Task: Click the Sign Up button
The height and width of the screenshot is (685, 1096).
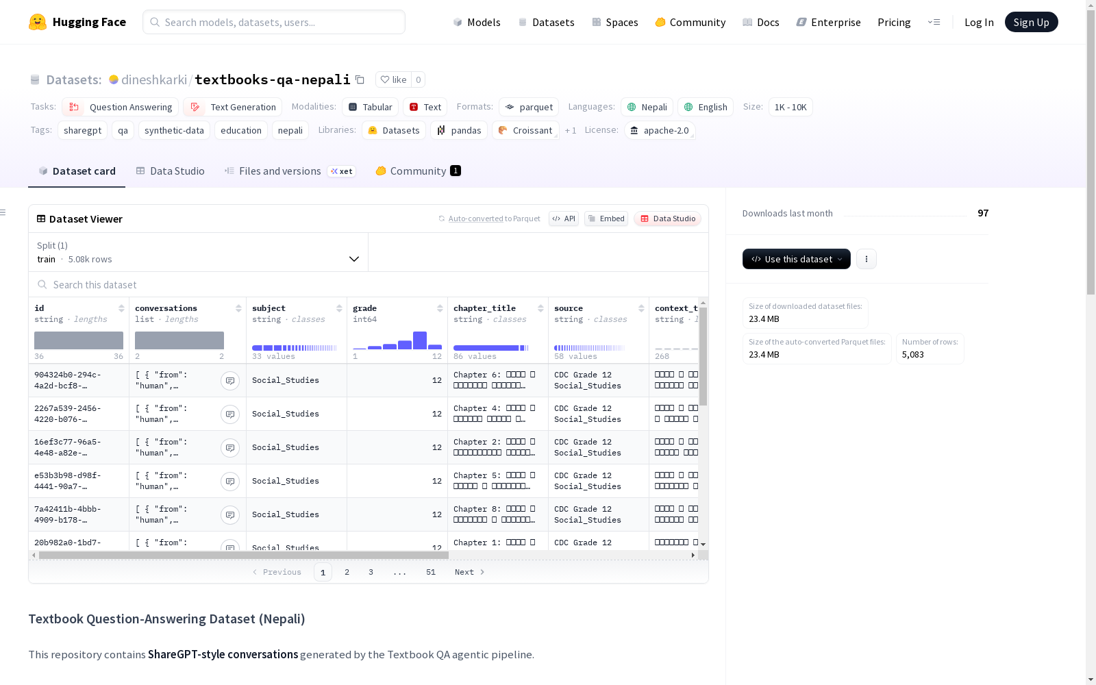Action: coord(1032,22)
